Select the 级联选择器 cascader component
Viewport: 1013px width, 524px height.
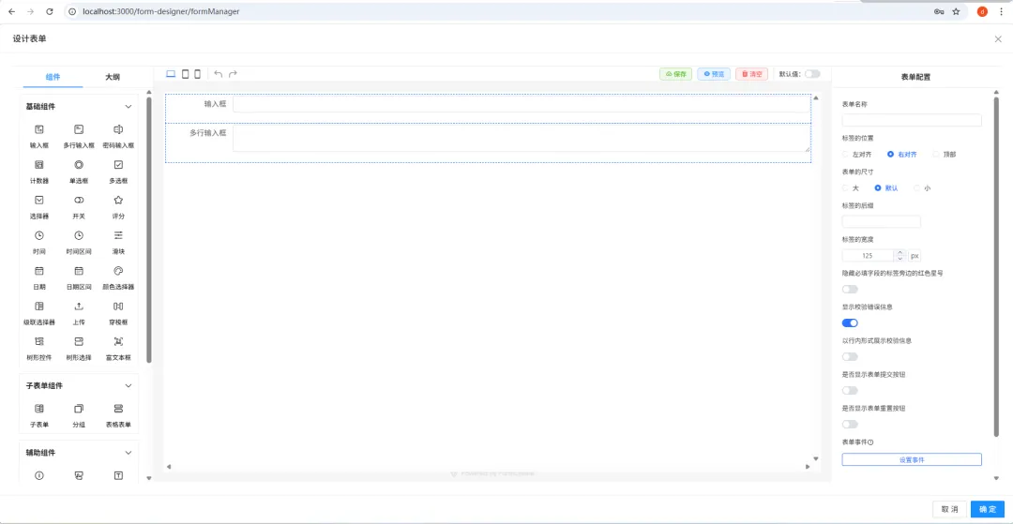pos(38,306)
